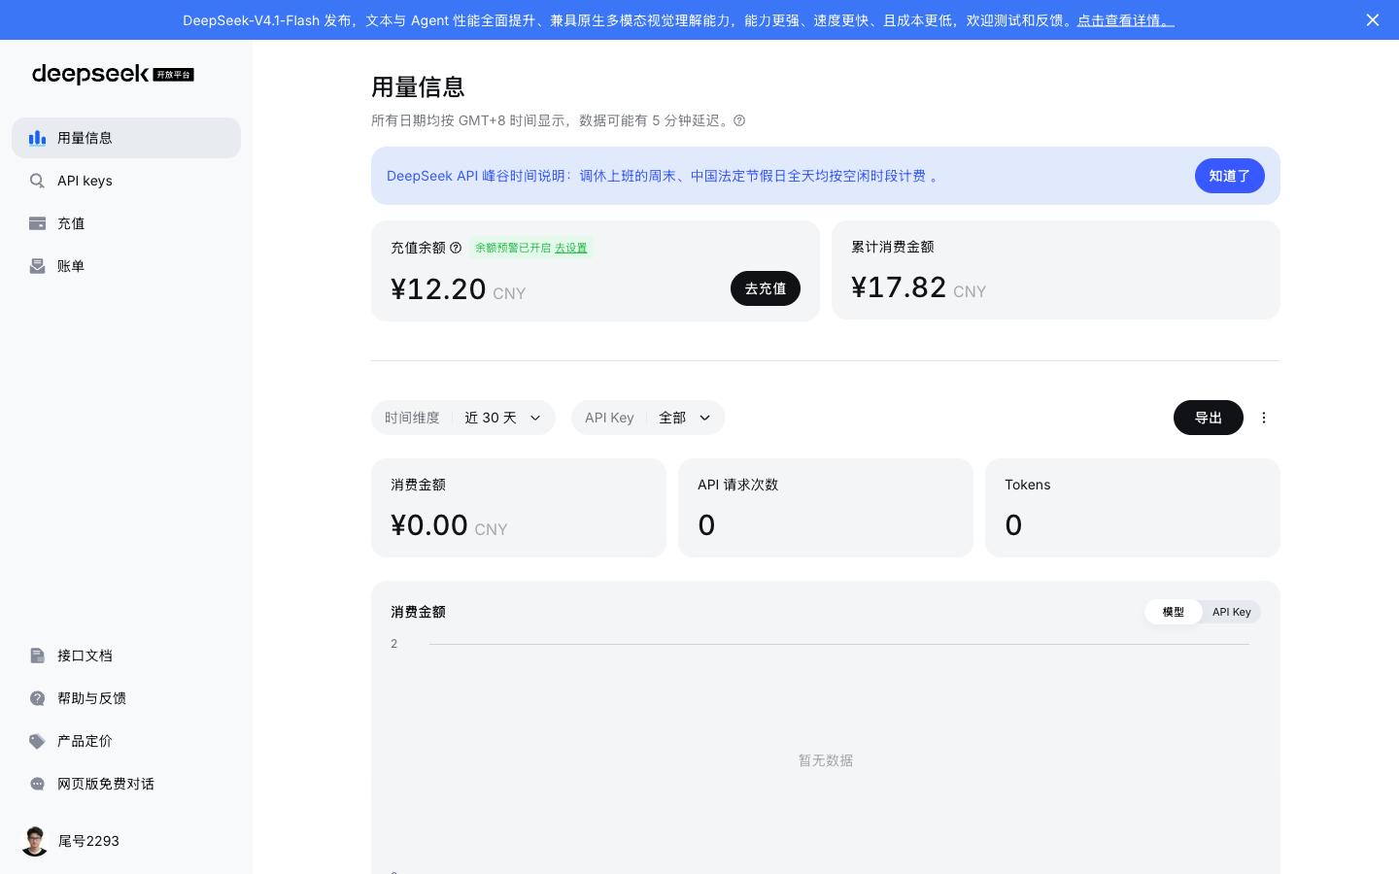This screenshot has width=1399, height=874.
Task: Click the 用量信息 page heading
Action: [x=418, y=86]
